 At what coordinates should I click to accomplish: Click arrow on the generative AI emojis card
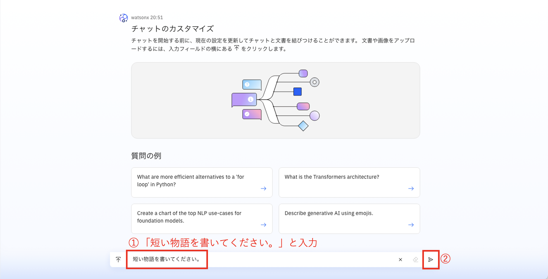pos(411,225)
